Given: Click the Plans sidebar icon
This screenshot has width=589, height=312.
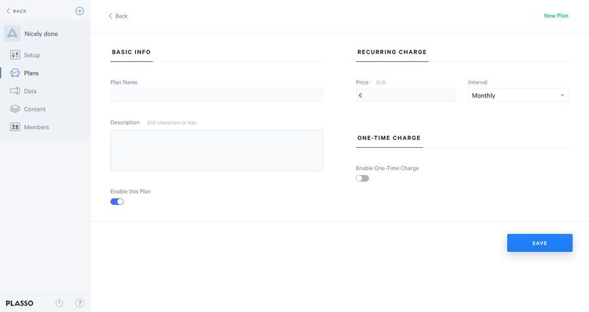Looking at the screenshot, I should coord(15,73).
